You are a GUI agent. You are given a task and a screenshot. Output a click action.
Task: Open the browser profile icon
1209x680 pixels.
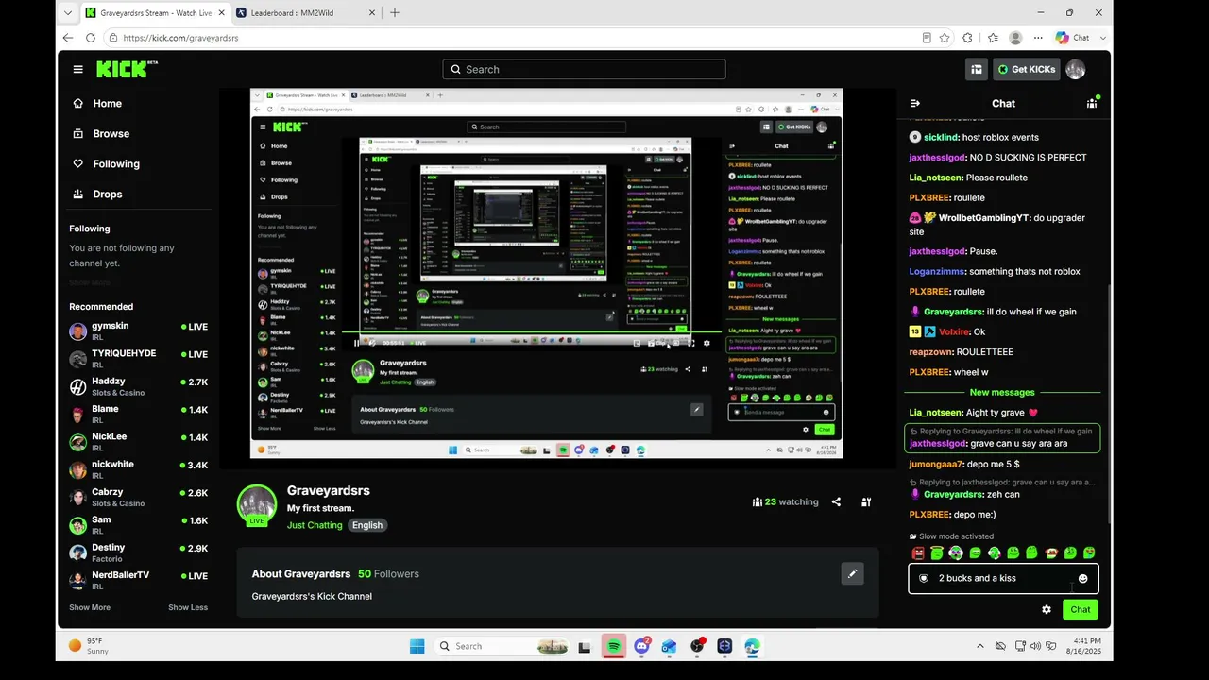tap(1015, 38)
